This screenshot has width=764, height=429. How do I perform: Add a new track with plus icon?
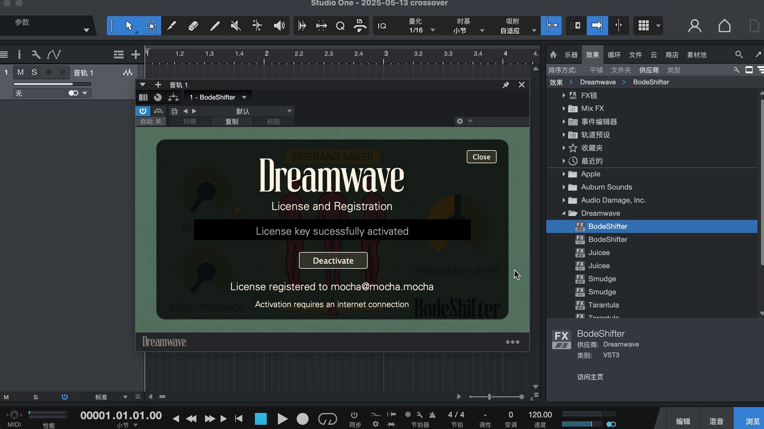[136, 54]
